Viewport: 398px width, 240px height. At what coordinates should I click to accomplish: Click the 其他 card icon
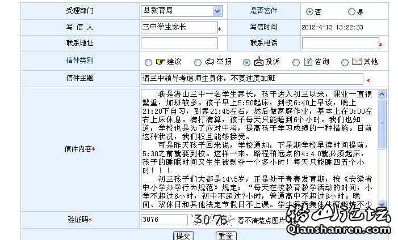click(x=357, y=61)
